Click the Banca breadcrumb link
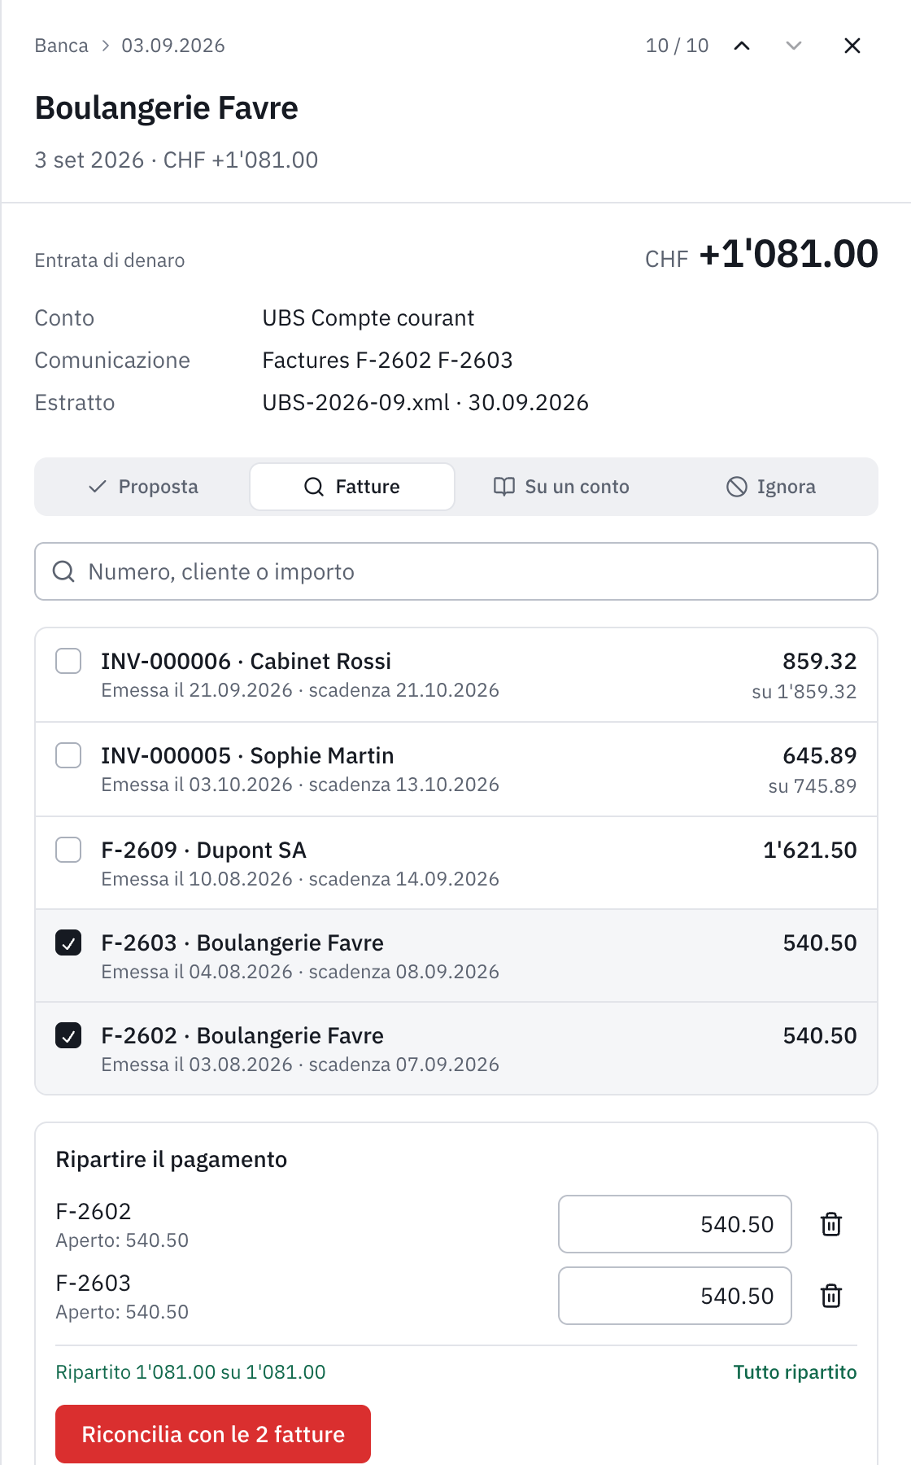Image resolution: width=911 pixels, height=1465 pixels. coord(61,46)
